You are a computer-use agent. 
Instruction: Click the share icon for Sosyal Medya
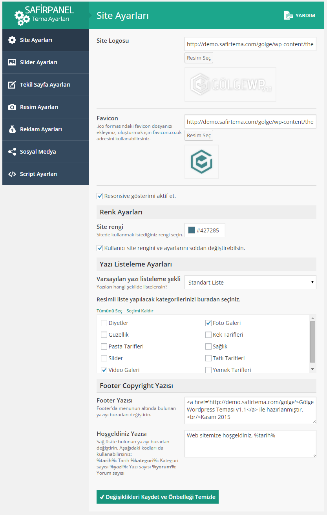(12, 152)
